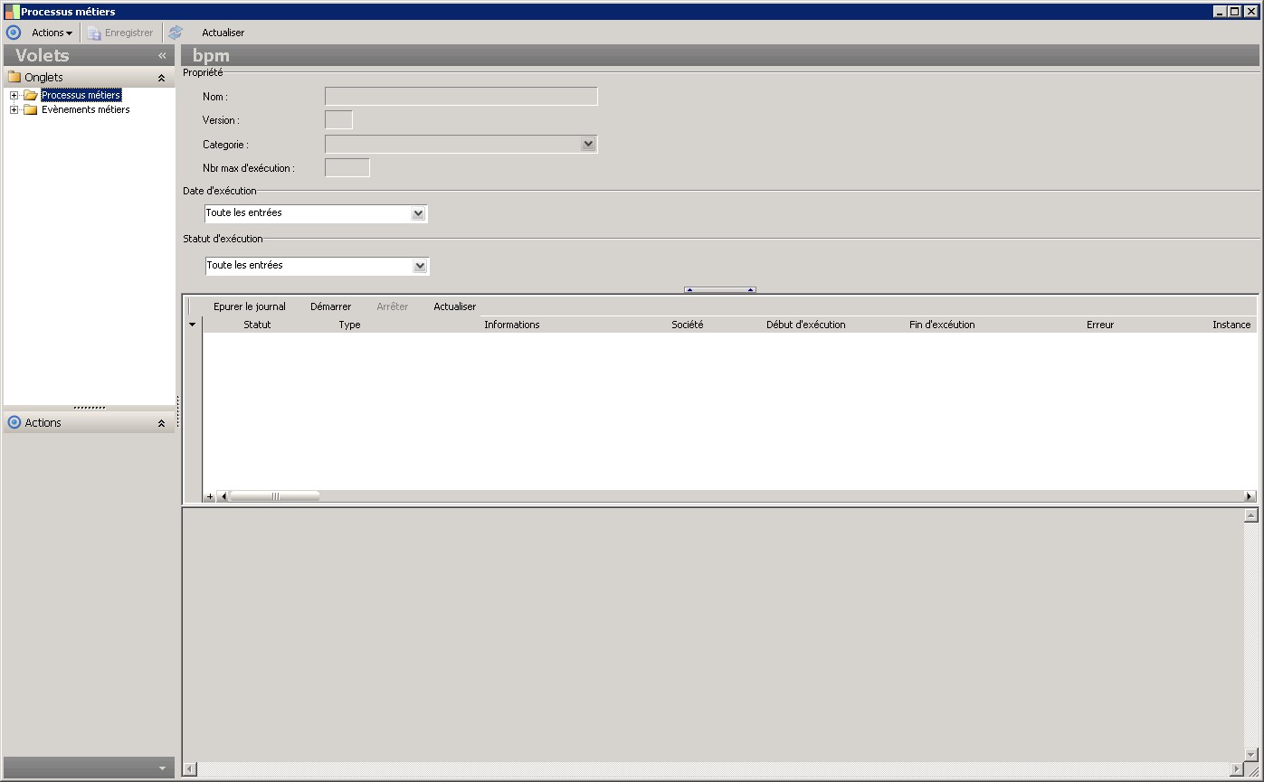Click the Nbr max d'exécution field

347,167
